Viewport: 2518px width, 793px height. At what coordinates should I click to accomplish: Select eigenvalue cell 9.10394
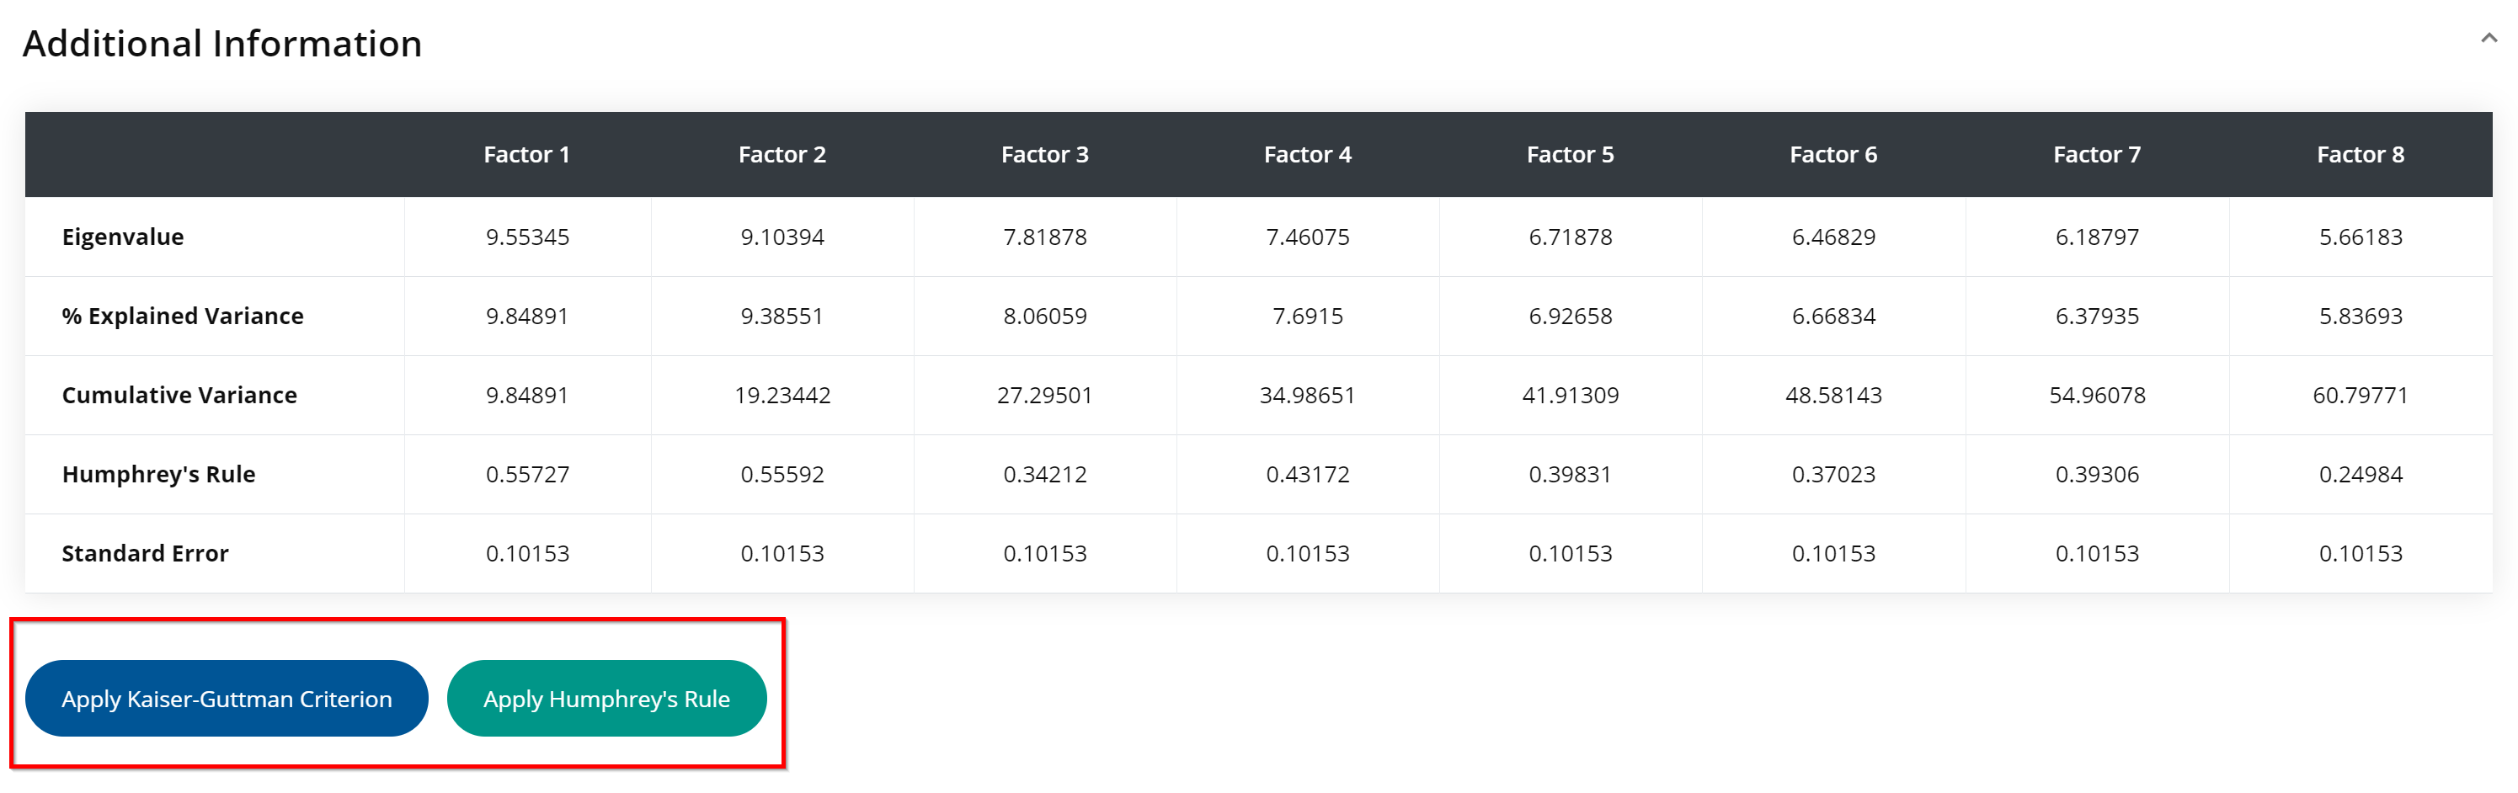click(782, 237)
